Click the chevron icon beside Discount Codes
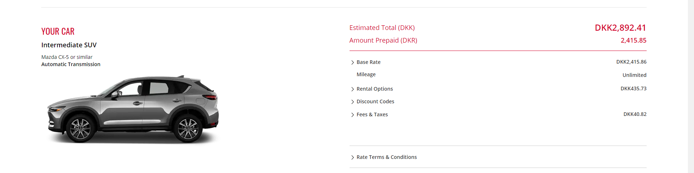The width and height of the screenshot is (694, 173). click(352, 102)
